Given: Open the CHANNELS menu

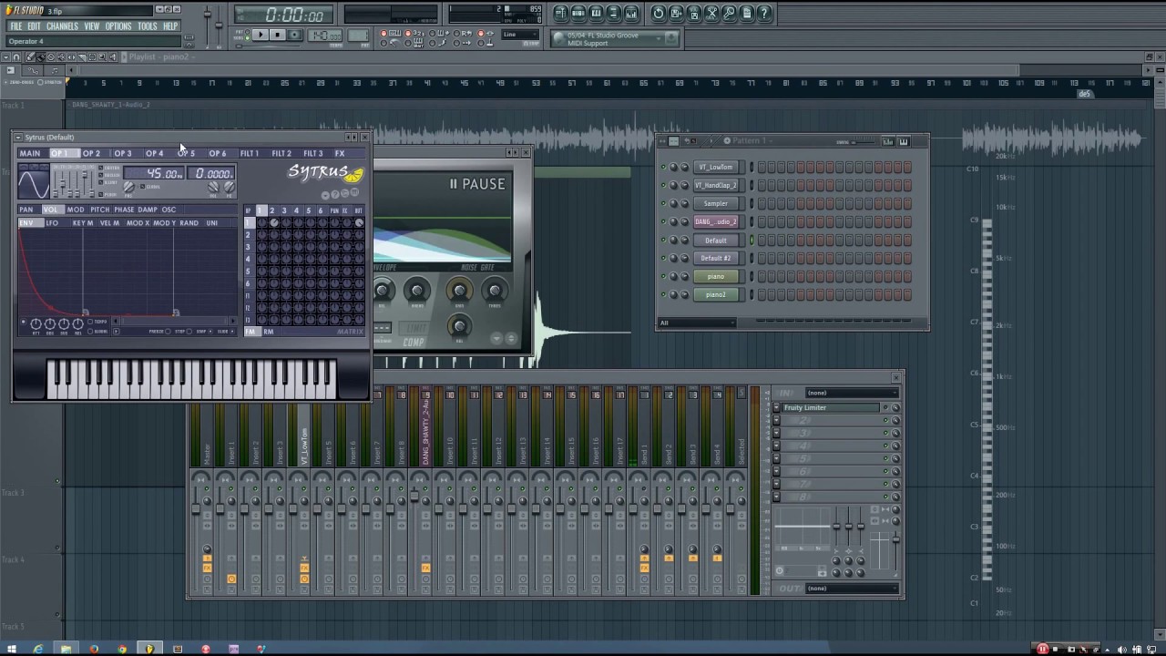Looking at the screenshot, I should coord(62,26).
